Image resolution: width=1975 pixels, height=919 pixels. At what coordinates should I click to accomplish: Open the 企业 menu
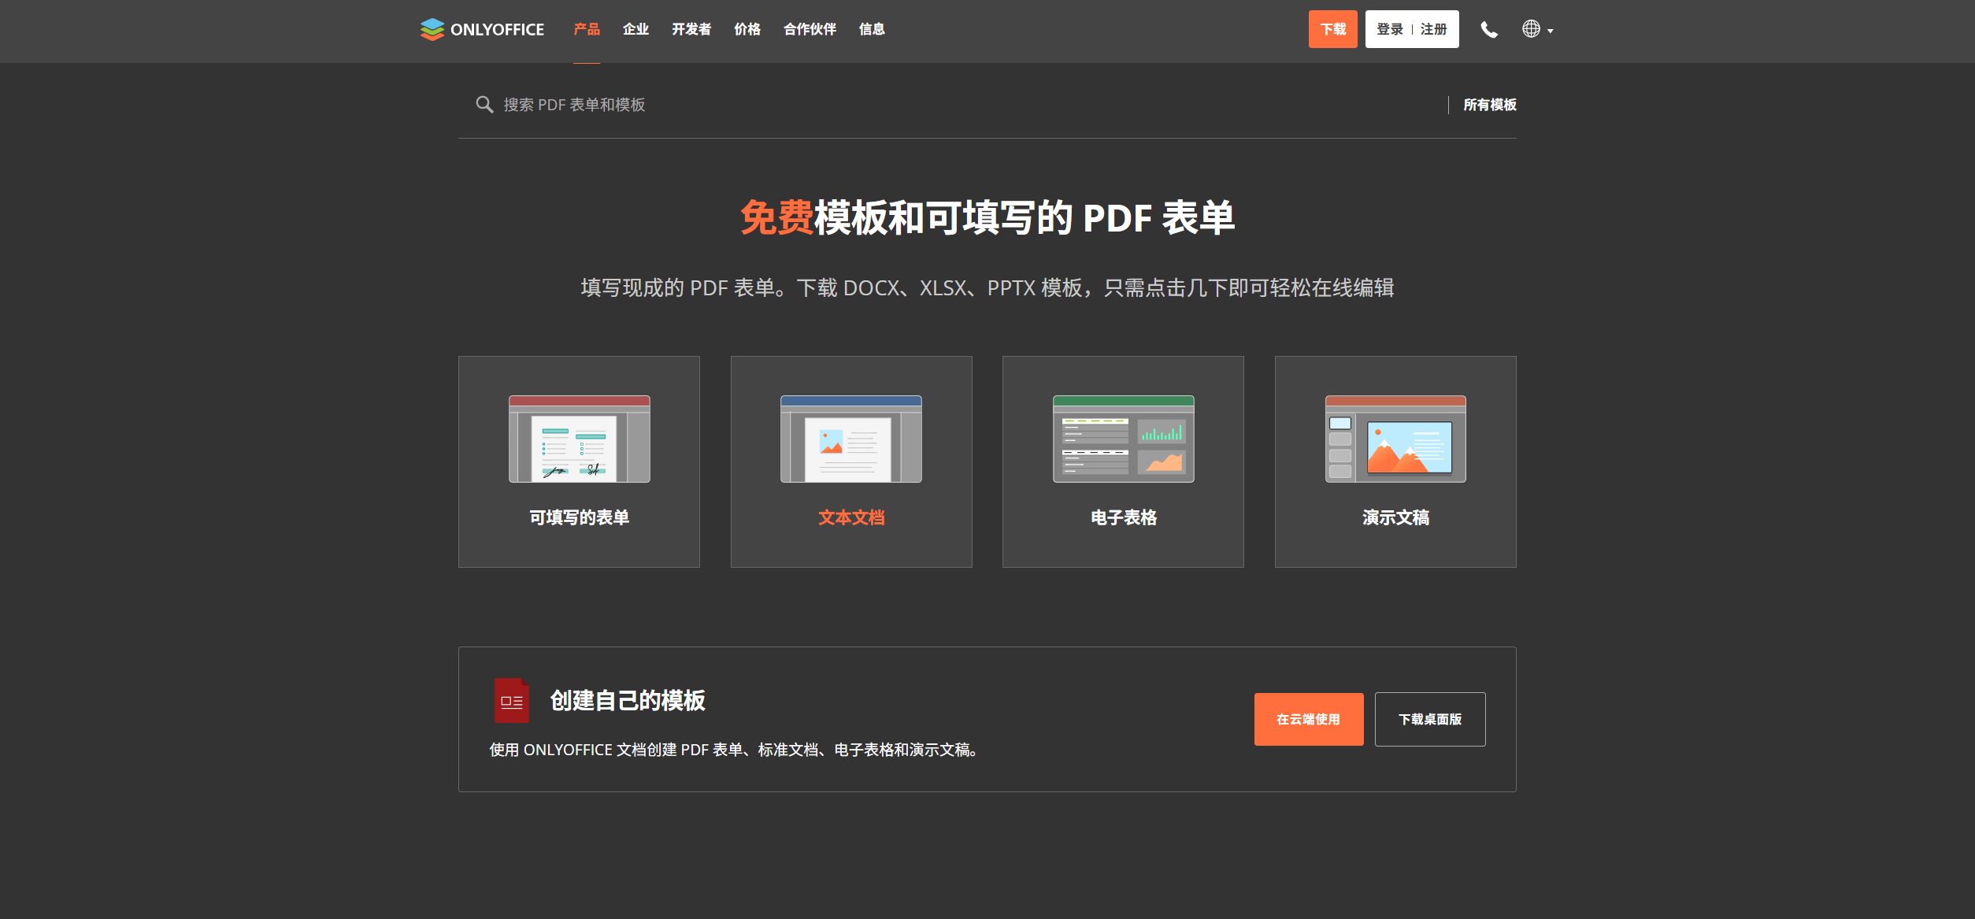tap(635, 29)
